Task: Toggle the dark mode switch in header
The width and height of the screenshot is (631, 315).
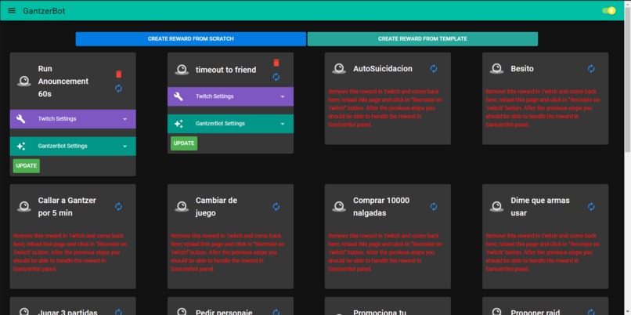Action: pyautogui.click(x=609, y=11)
